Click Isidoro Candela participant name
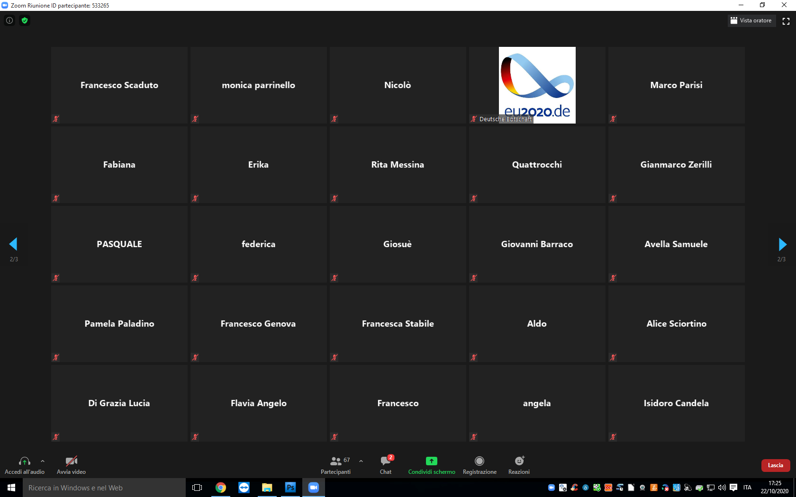Screen dimensions: 796x497 [676, 403]
